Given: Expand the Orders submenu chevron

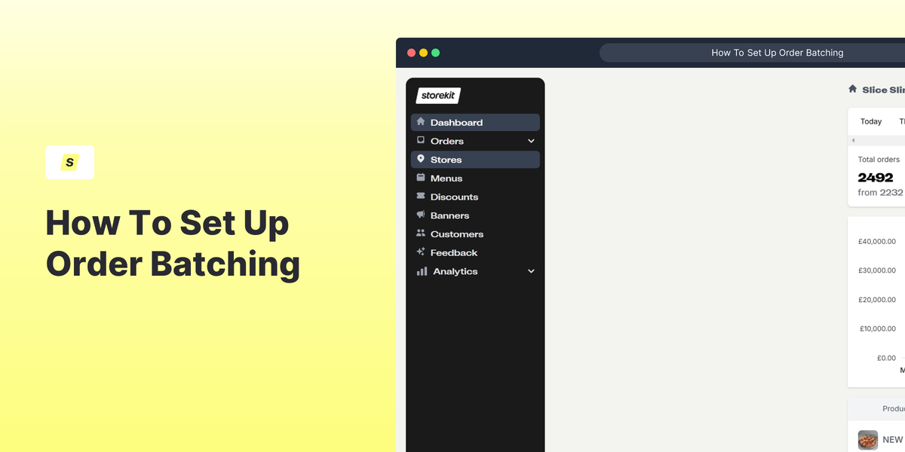Looking at the screenshot, I should point(531,141).
